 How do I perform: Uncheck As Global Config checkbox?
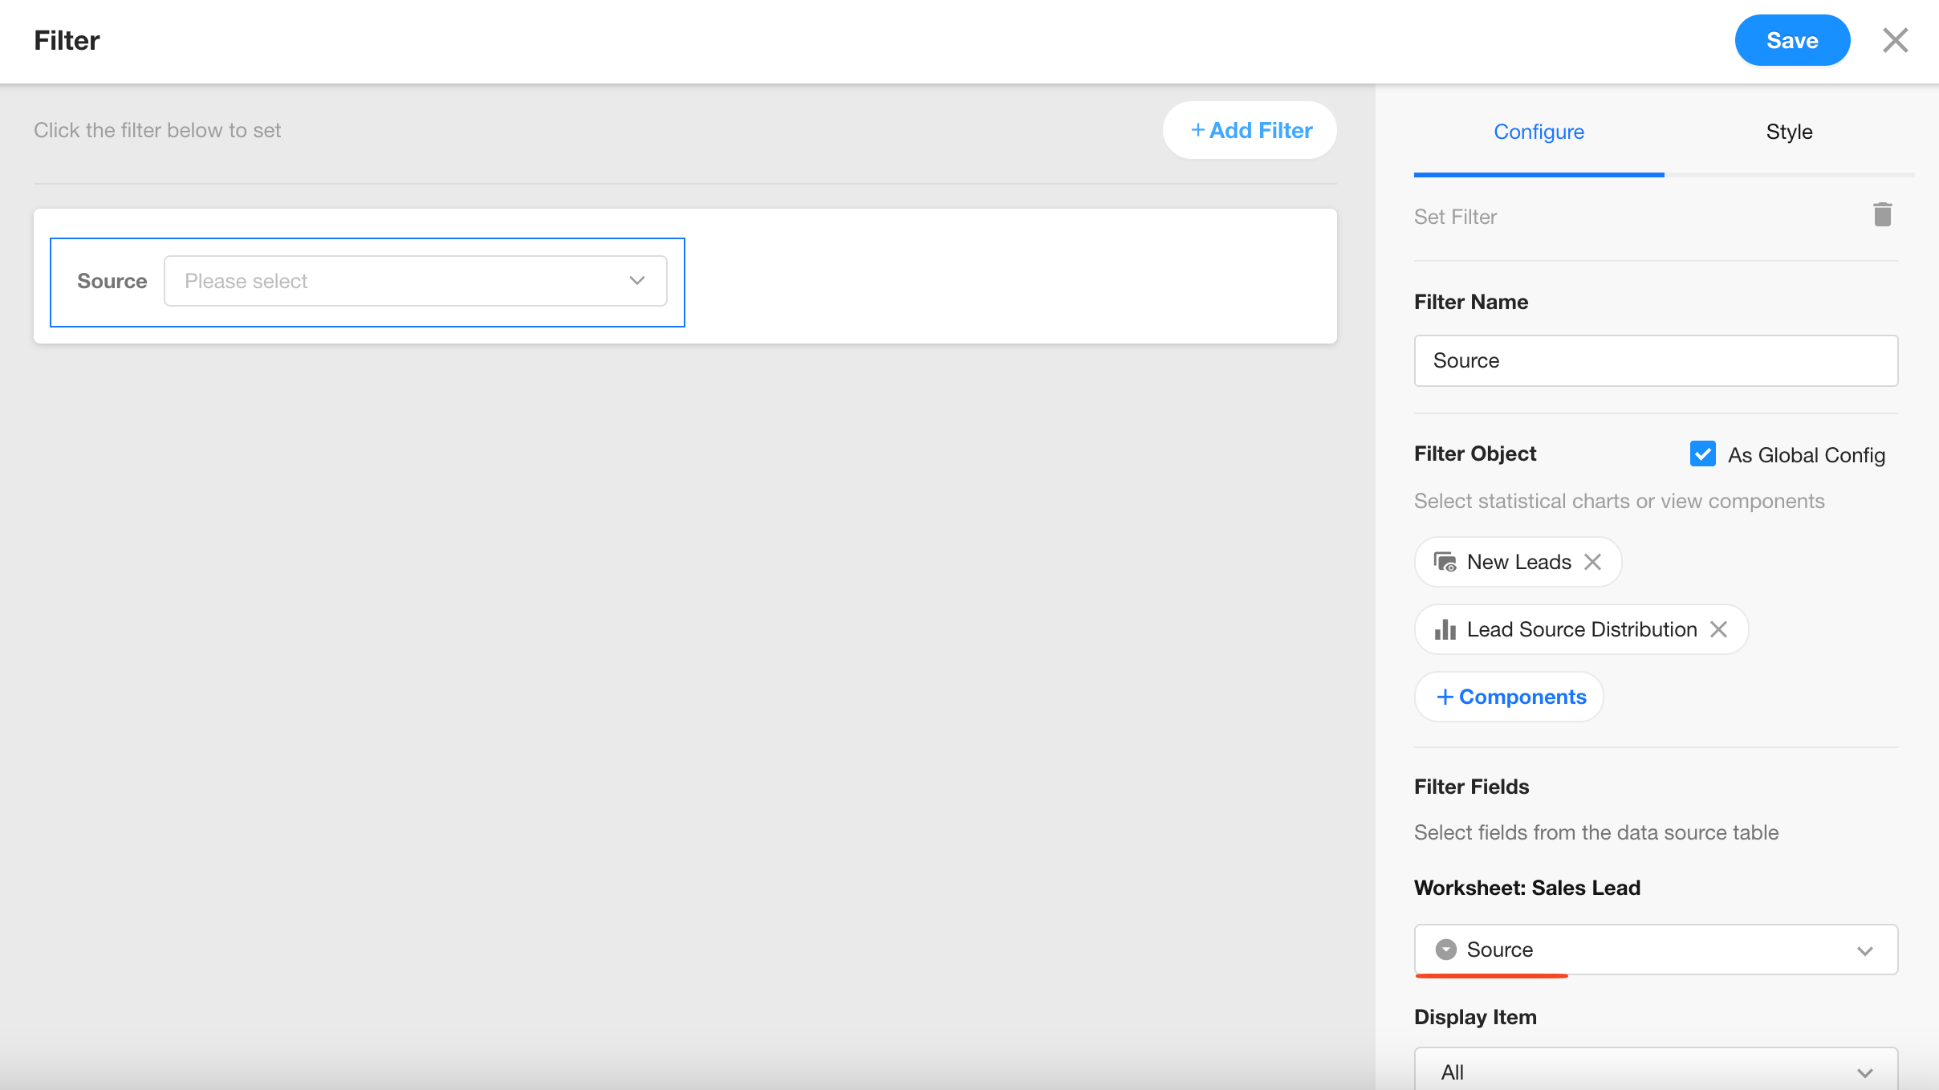pos(1702,454)
